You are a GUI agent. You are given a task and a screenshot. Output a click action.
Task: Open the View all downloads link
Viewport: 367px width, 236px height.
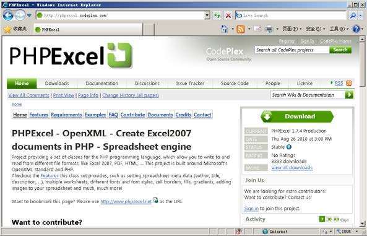pos(292,168)
